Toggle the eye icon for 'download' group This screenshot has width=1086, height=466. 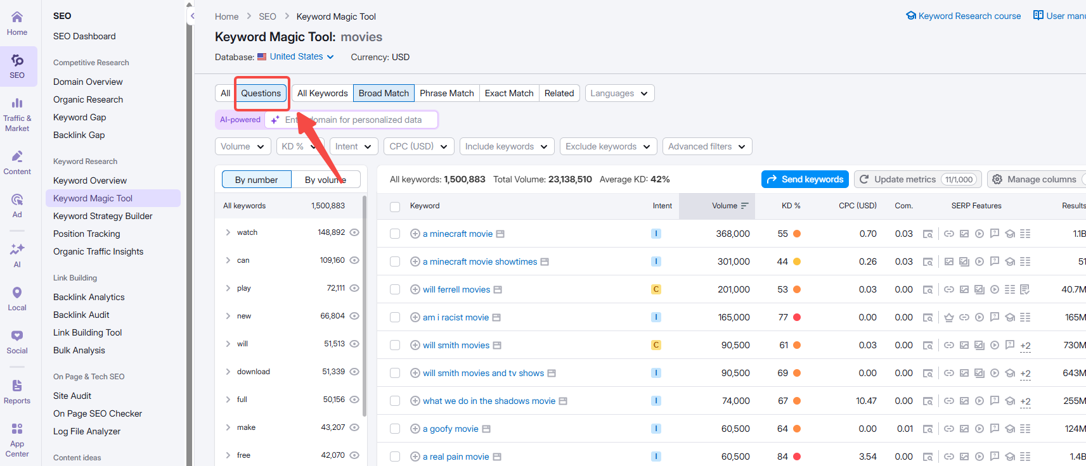[x=355, y=372]
